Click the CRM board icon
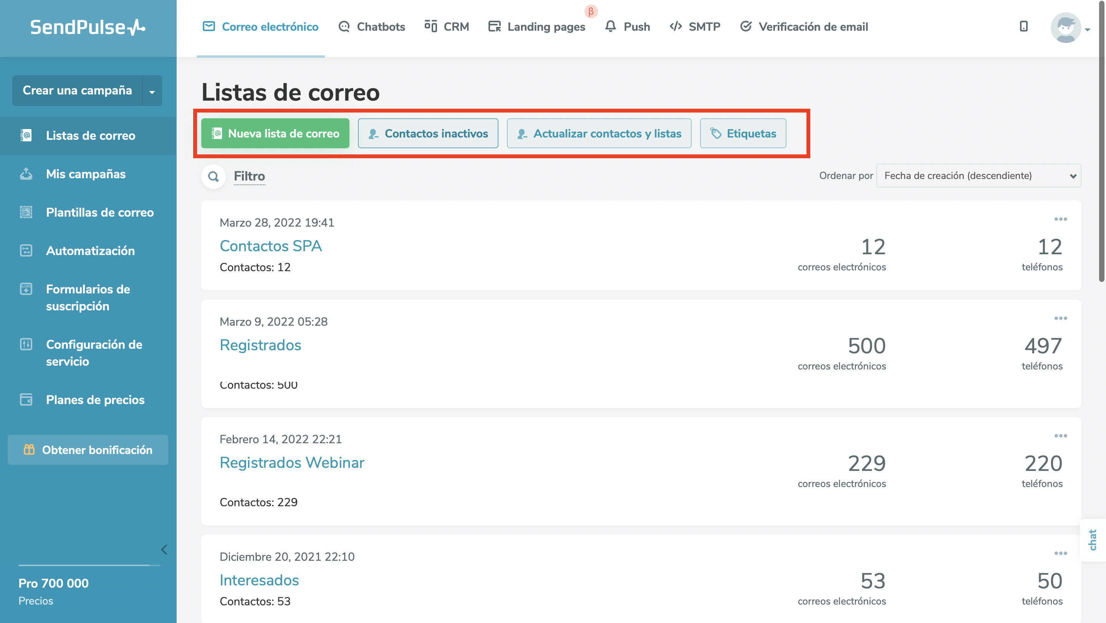Image resolution: width=1106 pixels, height=623 pixels. tap(430, 26)
